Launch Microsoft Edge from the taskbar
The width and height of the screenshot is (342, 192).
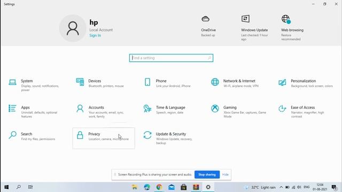(x=147, y=187)
